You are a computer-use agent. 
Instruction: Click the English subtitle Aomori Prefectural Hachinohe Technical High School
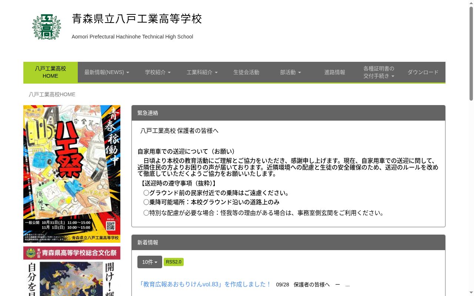[x=133, y=37]
